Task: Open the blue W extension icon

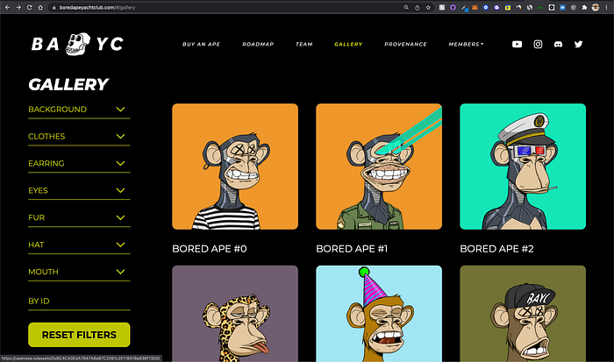Action: [x=562, y=7]
